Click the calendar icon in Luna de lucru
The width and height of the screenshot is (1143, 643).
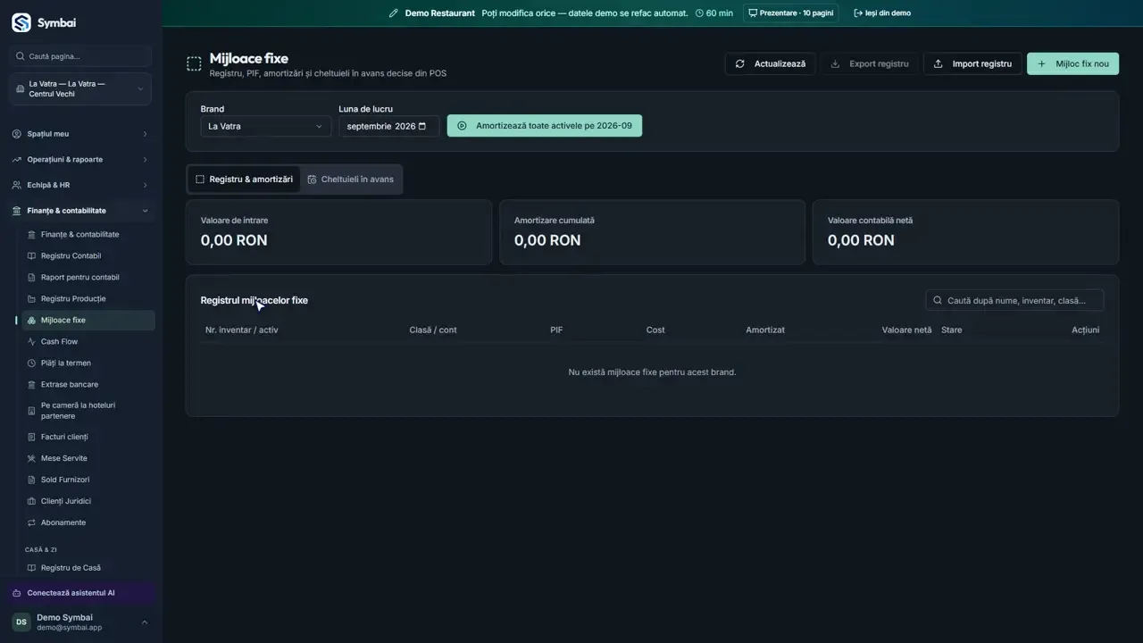pyautogui.click(x=422, y=126)
